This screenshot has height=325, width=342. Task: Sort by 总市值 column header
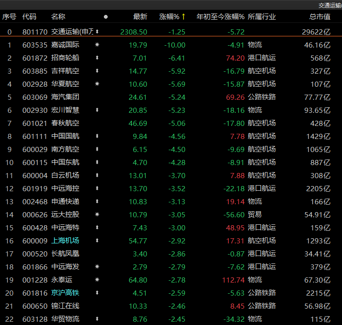[320, 17]
